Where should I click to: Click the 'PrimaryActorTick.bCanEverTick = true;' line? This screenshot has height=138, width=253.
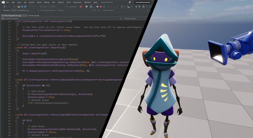click(x=46, y=30)
